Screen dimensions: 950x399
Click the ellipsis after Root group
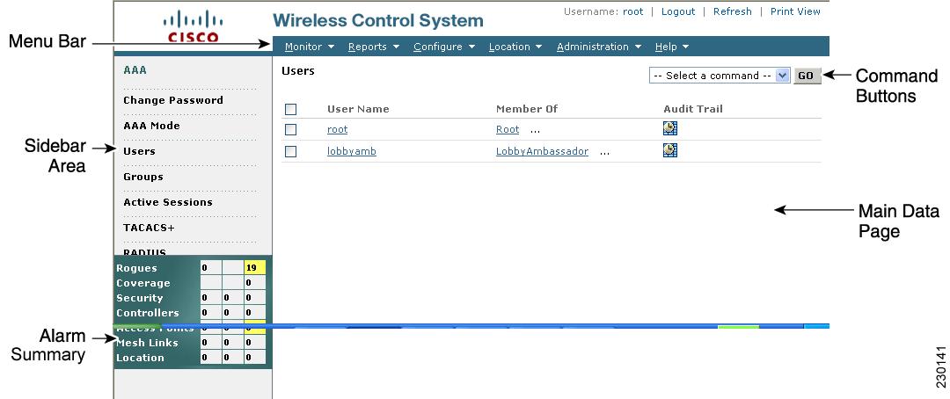pyautogui.click(x=535, y=131)
